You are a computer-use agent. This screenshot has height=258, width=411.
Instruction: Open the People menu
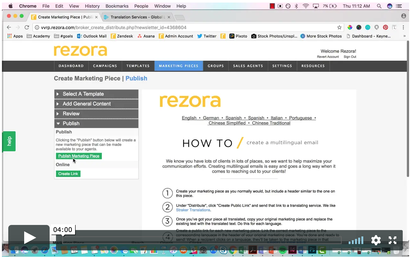click(x=141, y=6)
